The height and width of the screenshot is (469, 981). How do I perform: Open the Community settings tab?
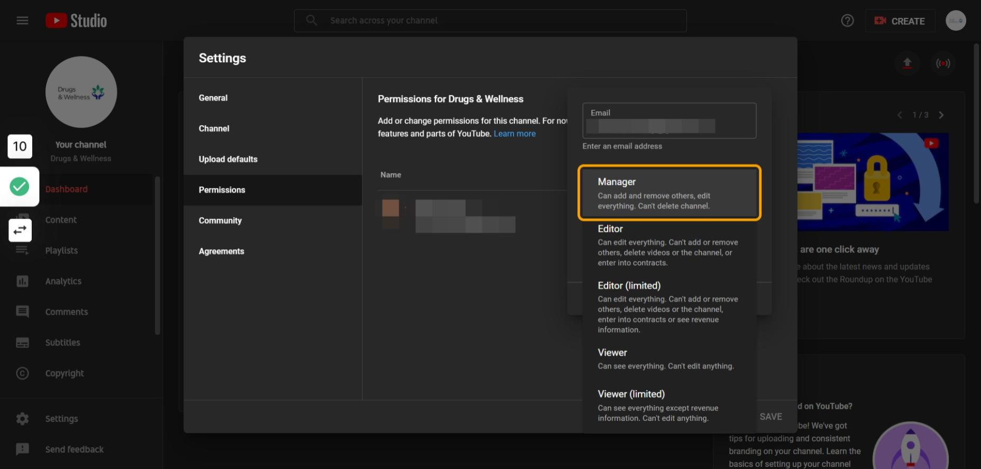click(273, 220)
